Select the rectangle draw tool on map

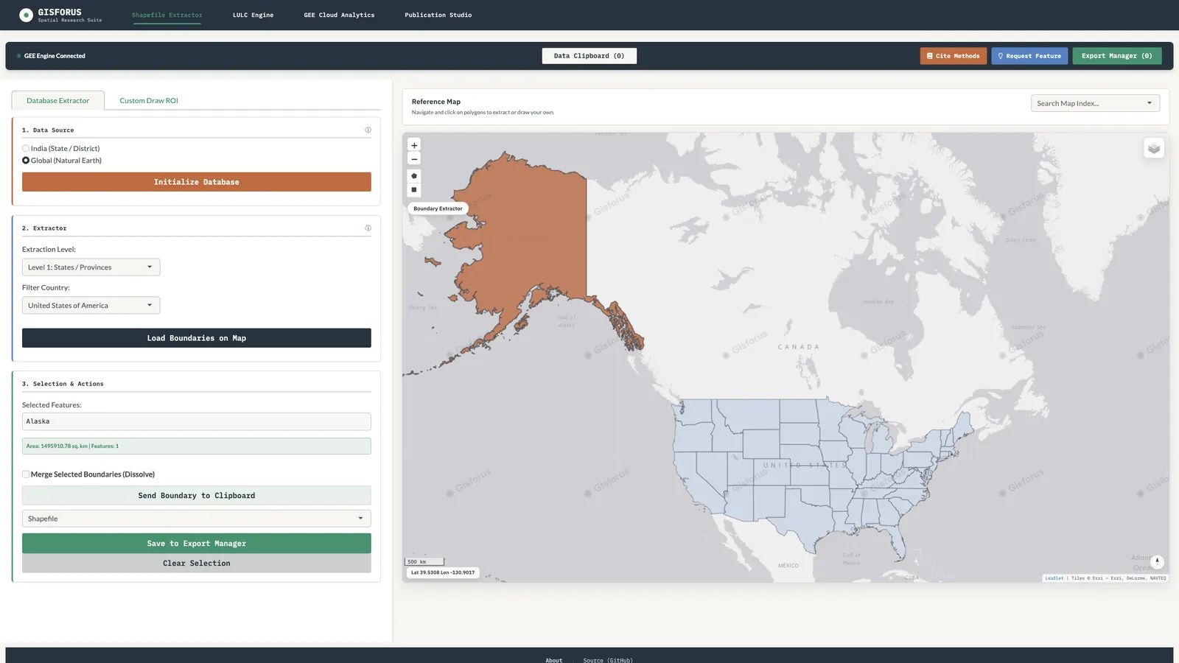414,189
